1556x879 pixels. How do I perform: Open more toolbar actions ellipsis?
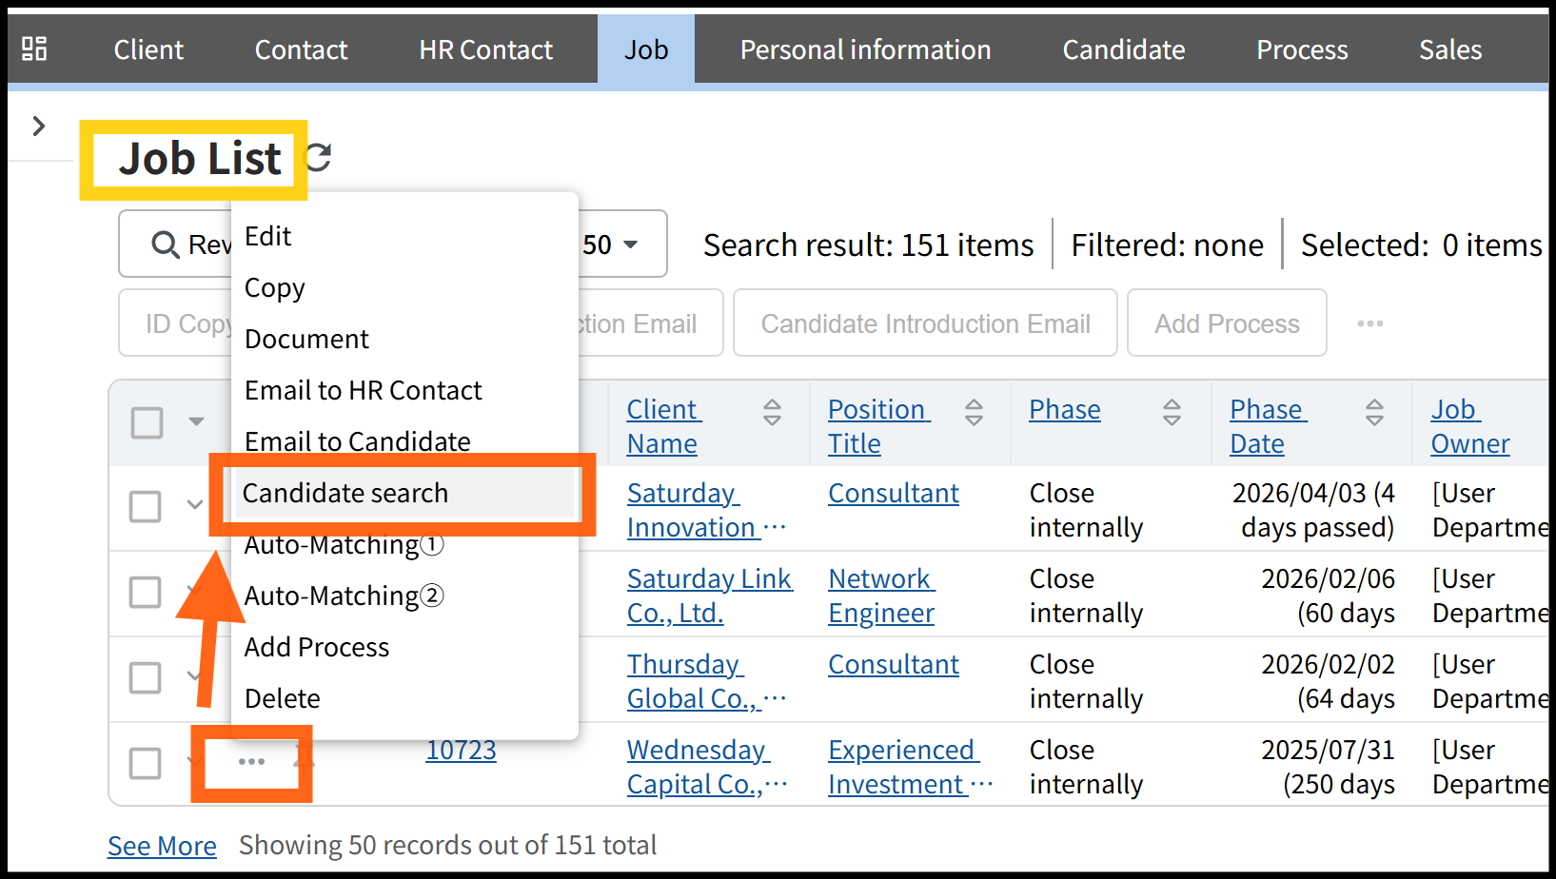point(1369,323)
